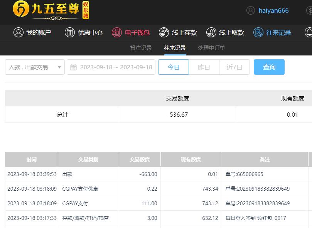Click the 优惠中心 gift icon
Screen dimensions: 312x228
70,32
